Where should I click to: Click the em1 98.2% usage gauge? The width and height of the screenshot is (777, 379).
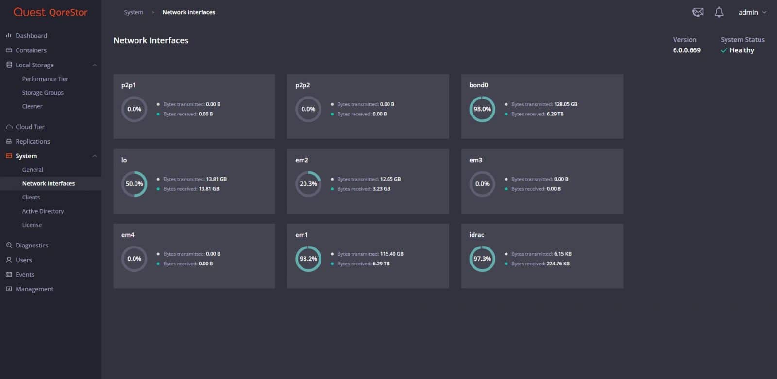click(x=308, y=259)
